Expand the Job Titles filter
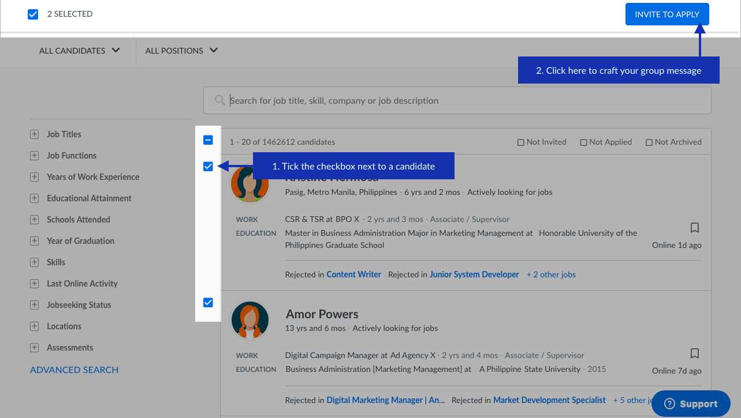 click(x=35, y=134)
